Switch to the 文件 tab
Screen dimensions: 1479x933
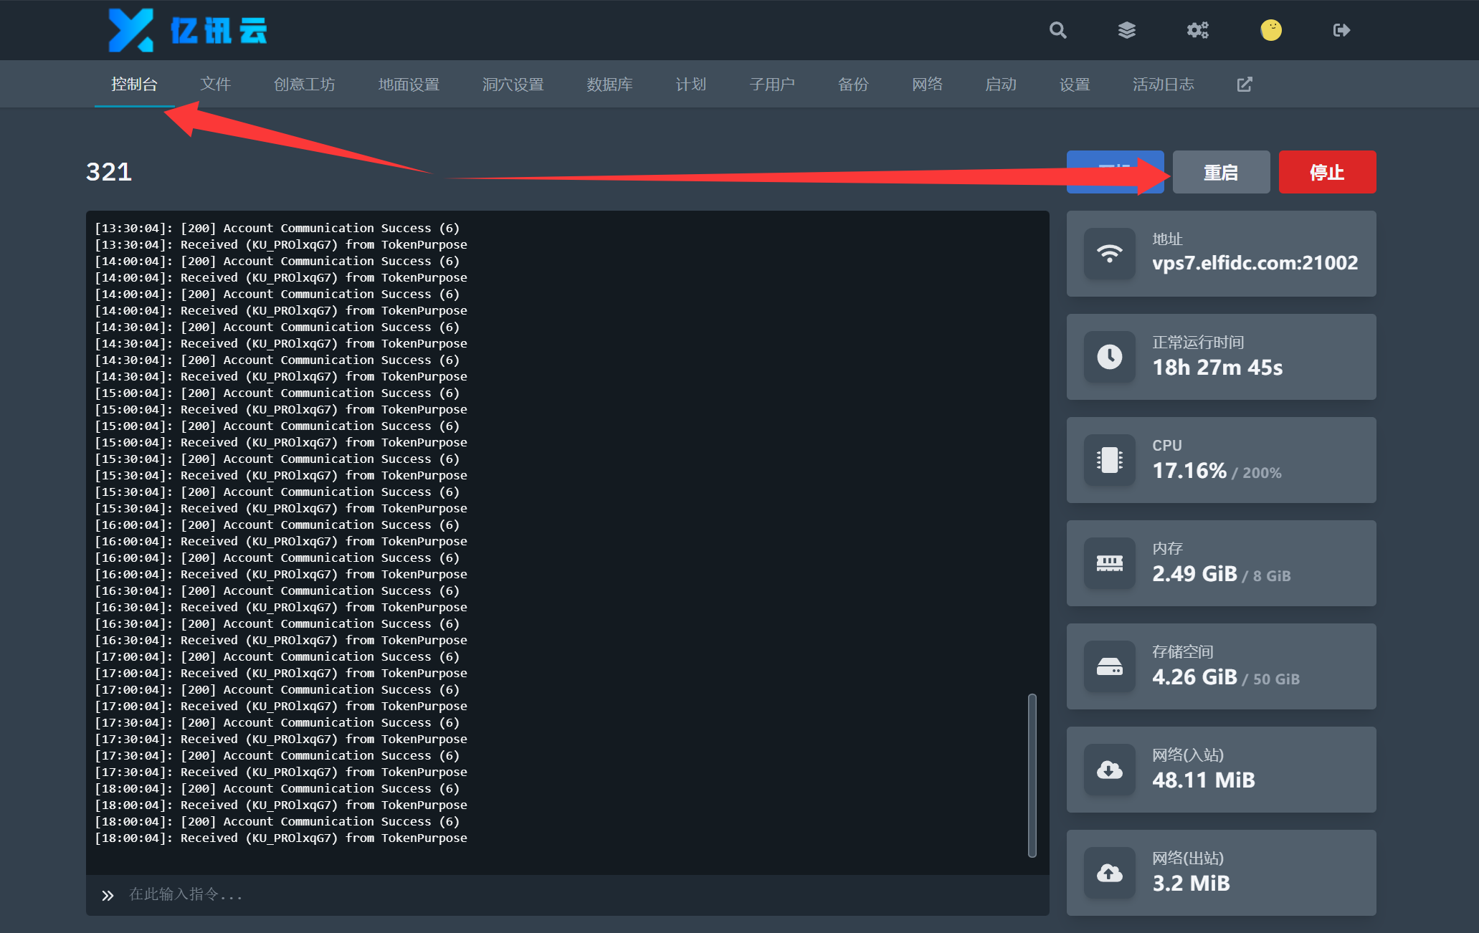click(215, 85)
